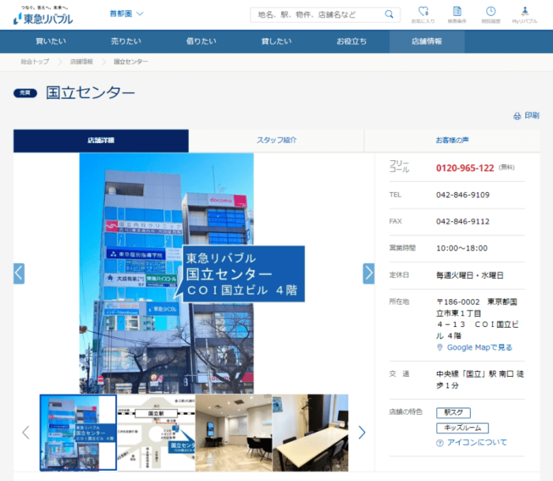Screen dimensions: 553x481
Task: Open アイコンについて help link
Action: (x=477, y=442)
